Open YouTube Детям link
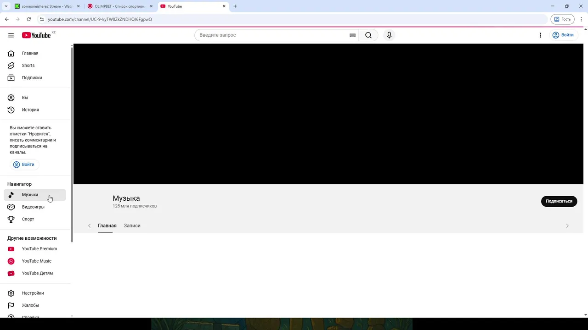This screenshot has width=588, height=330. coord(35,273)
